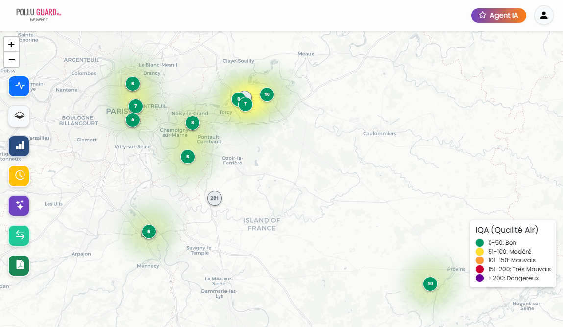Viewport: 563px width, 327px height.
Task: Select the marker '10' northeast of Torcy
Action: 267,94
